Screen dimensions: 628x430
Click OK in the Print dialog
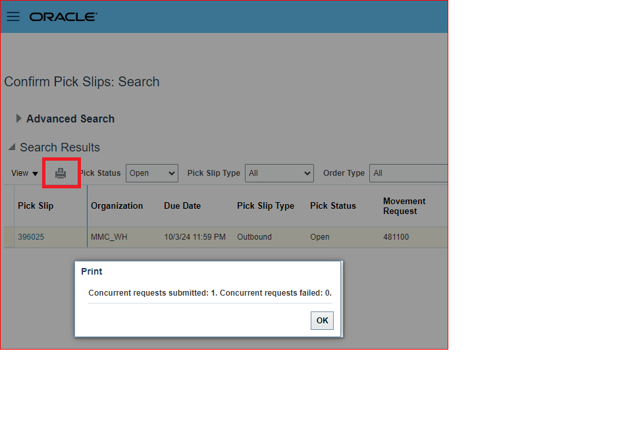click(x=322, y=321)
